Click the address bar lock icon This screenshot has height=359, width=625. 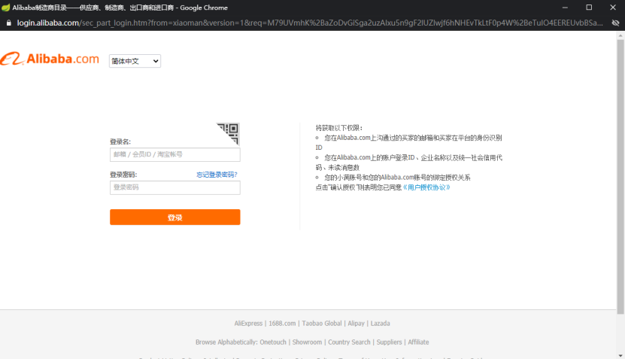(9, 23)
